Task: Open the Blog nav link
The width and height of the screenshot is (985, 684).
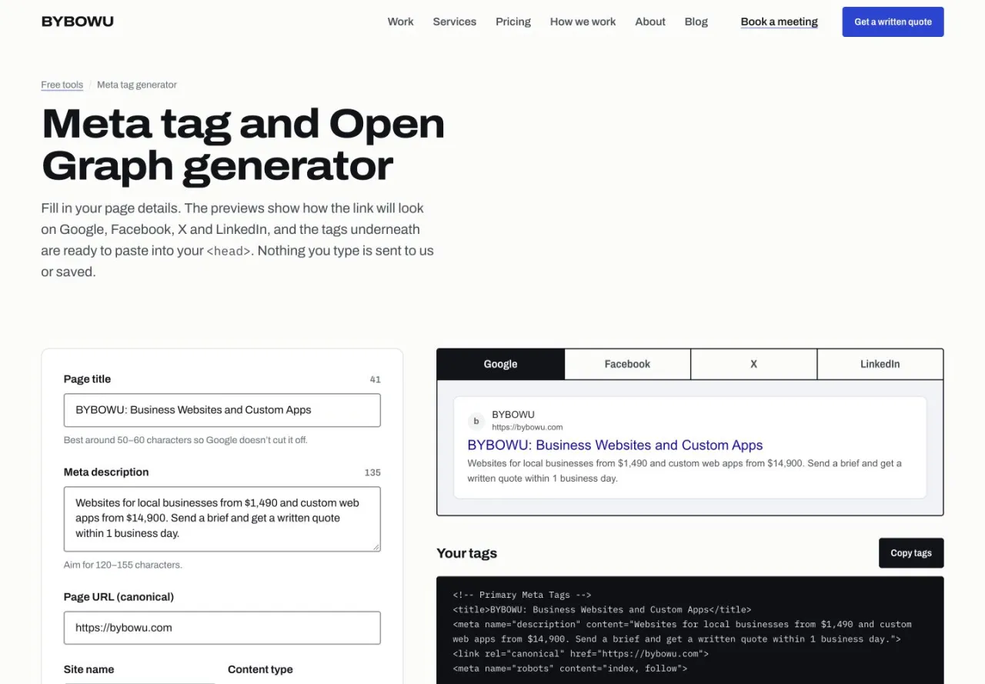Action: 696,22
